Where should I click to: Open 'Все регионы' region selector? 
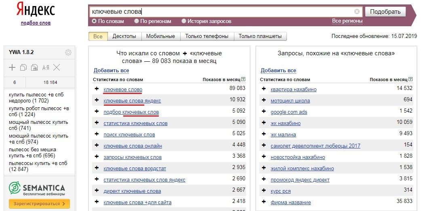pos(347,21)
